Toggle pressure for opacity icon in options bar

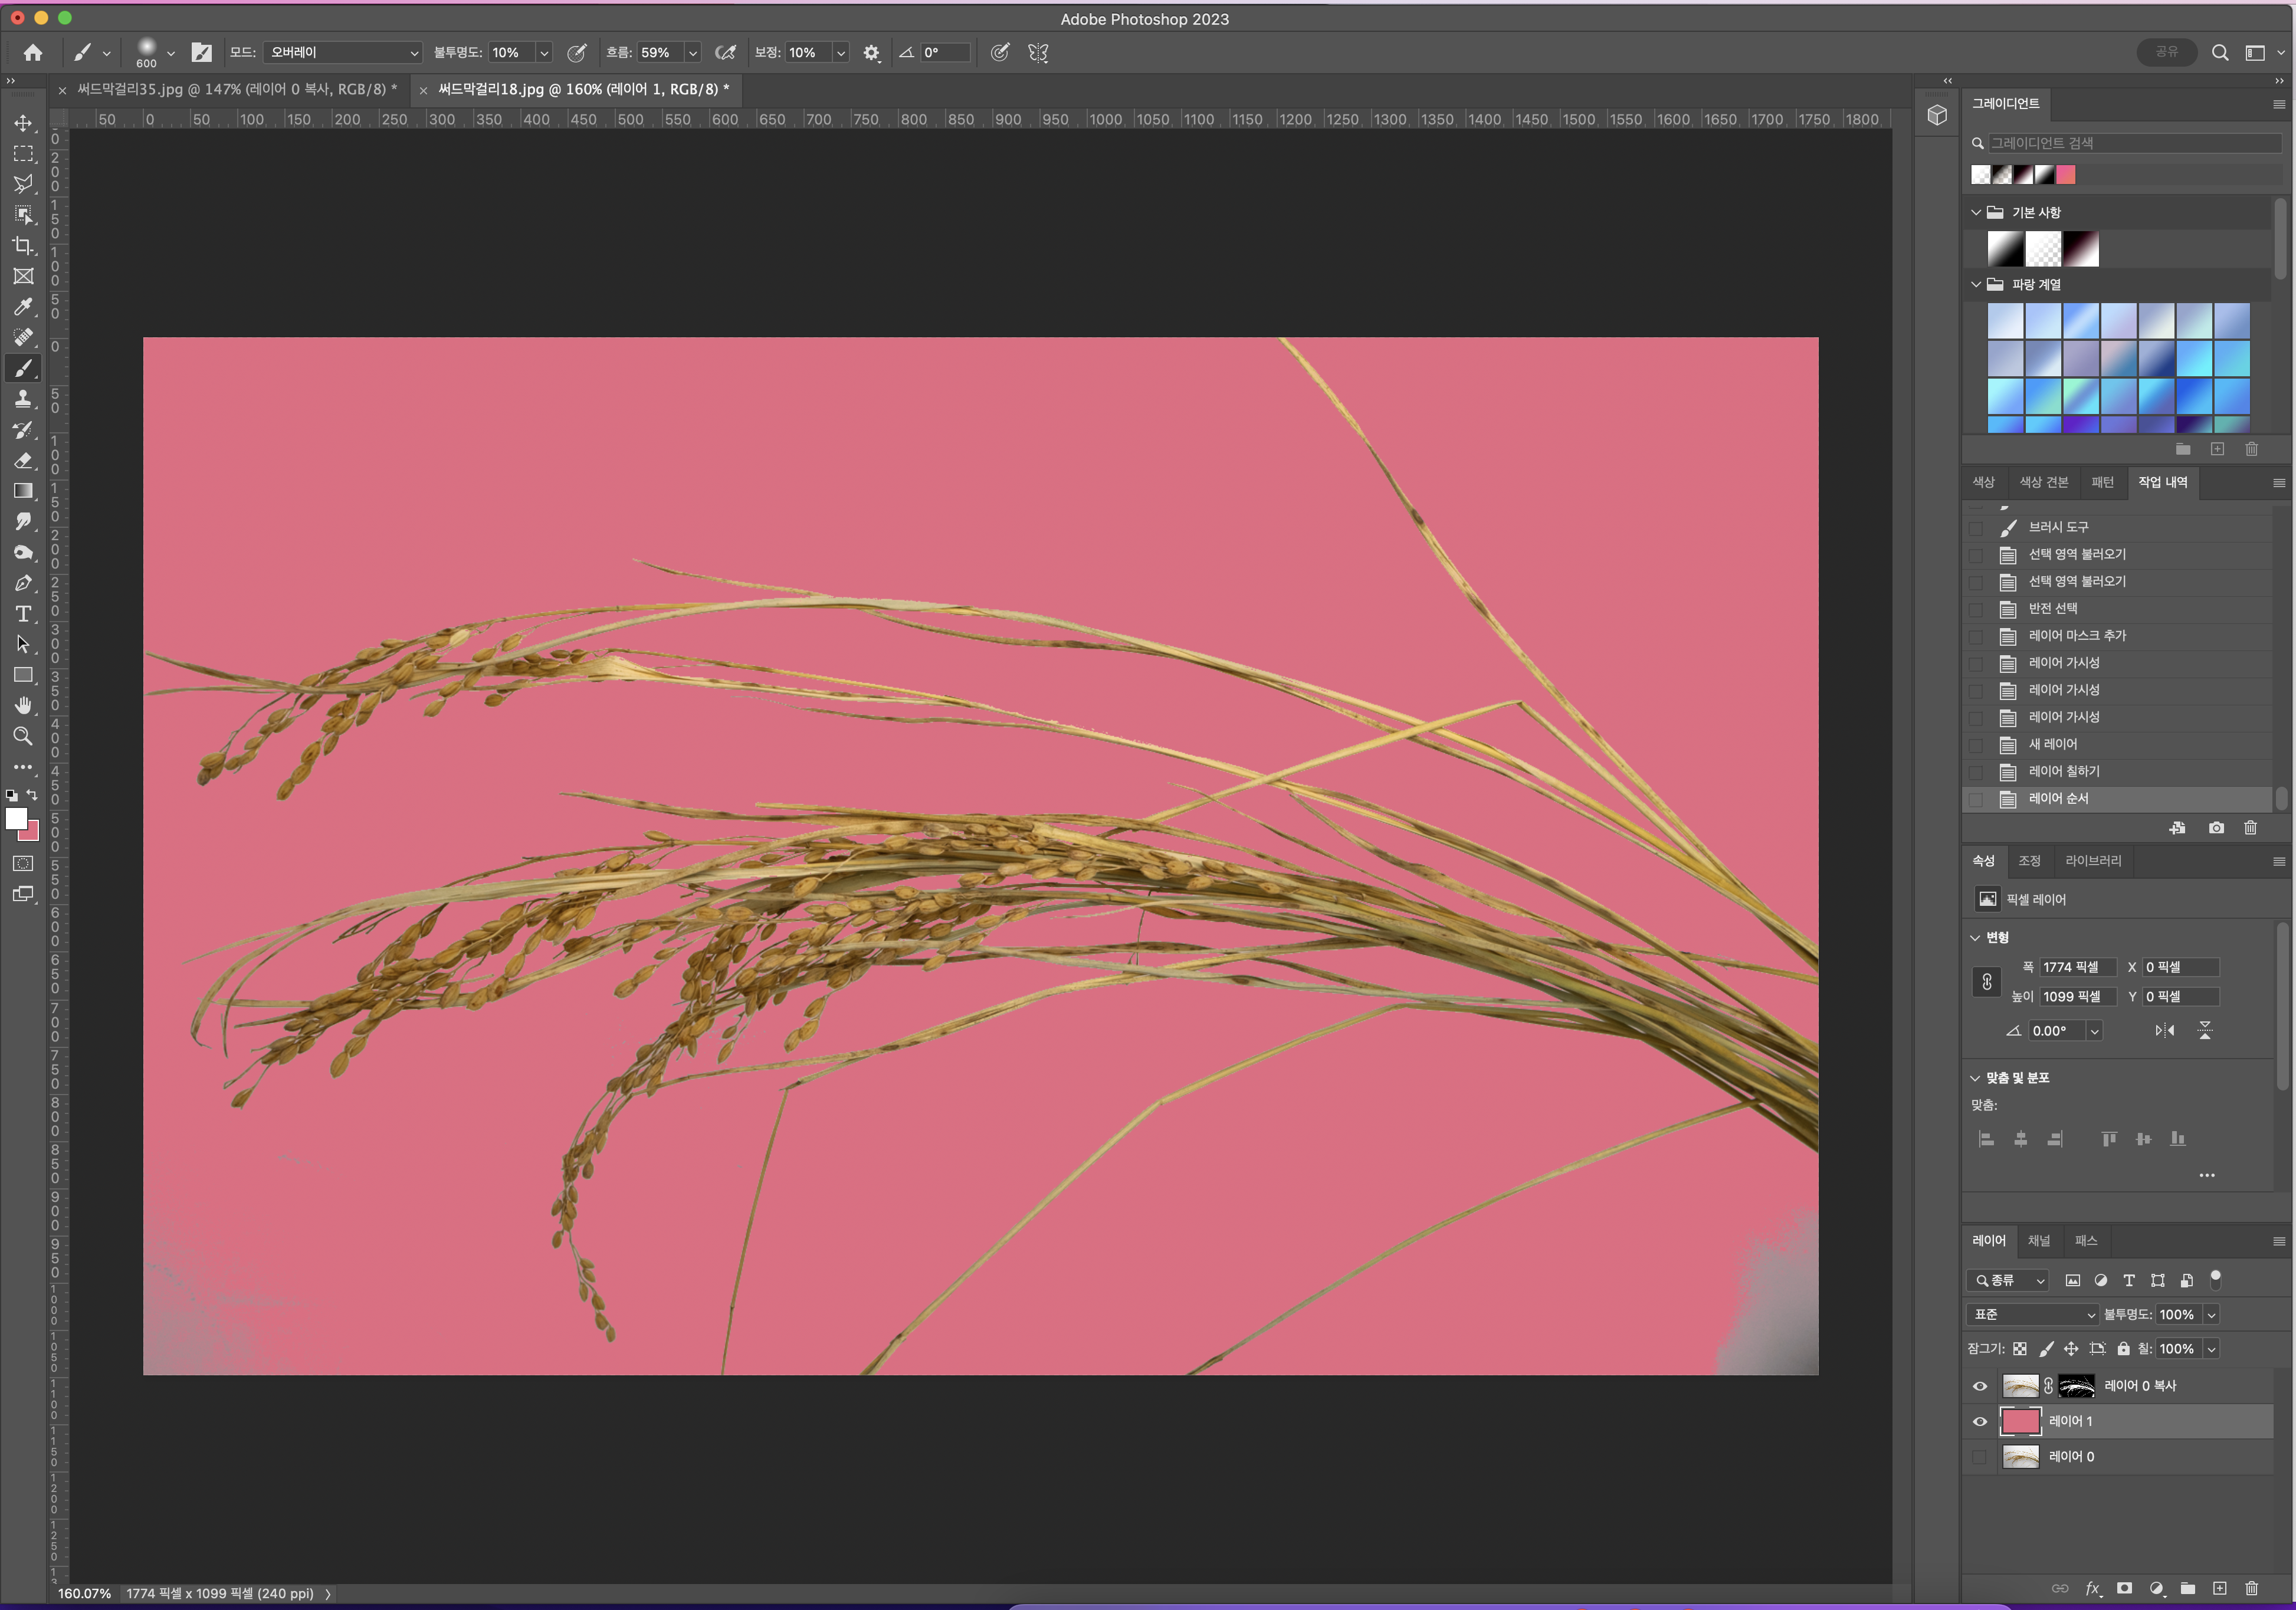click(577, 53)
